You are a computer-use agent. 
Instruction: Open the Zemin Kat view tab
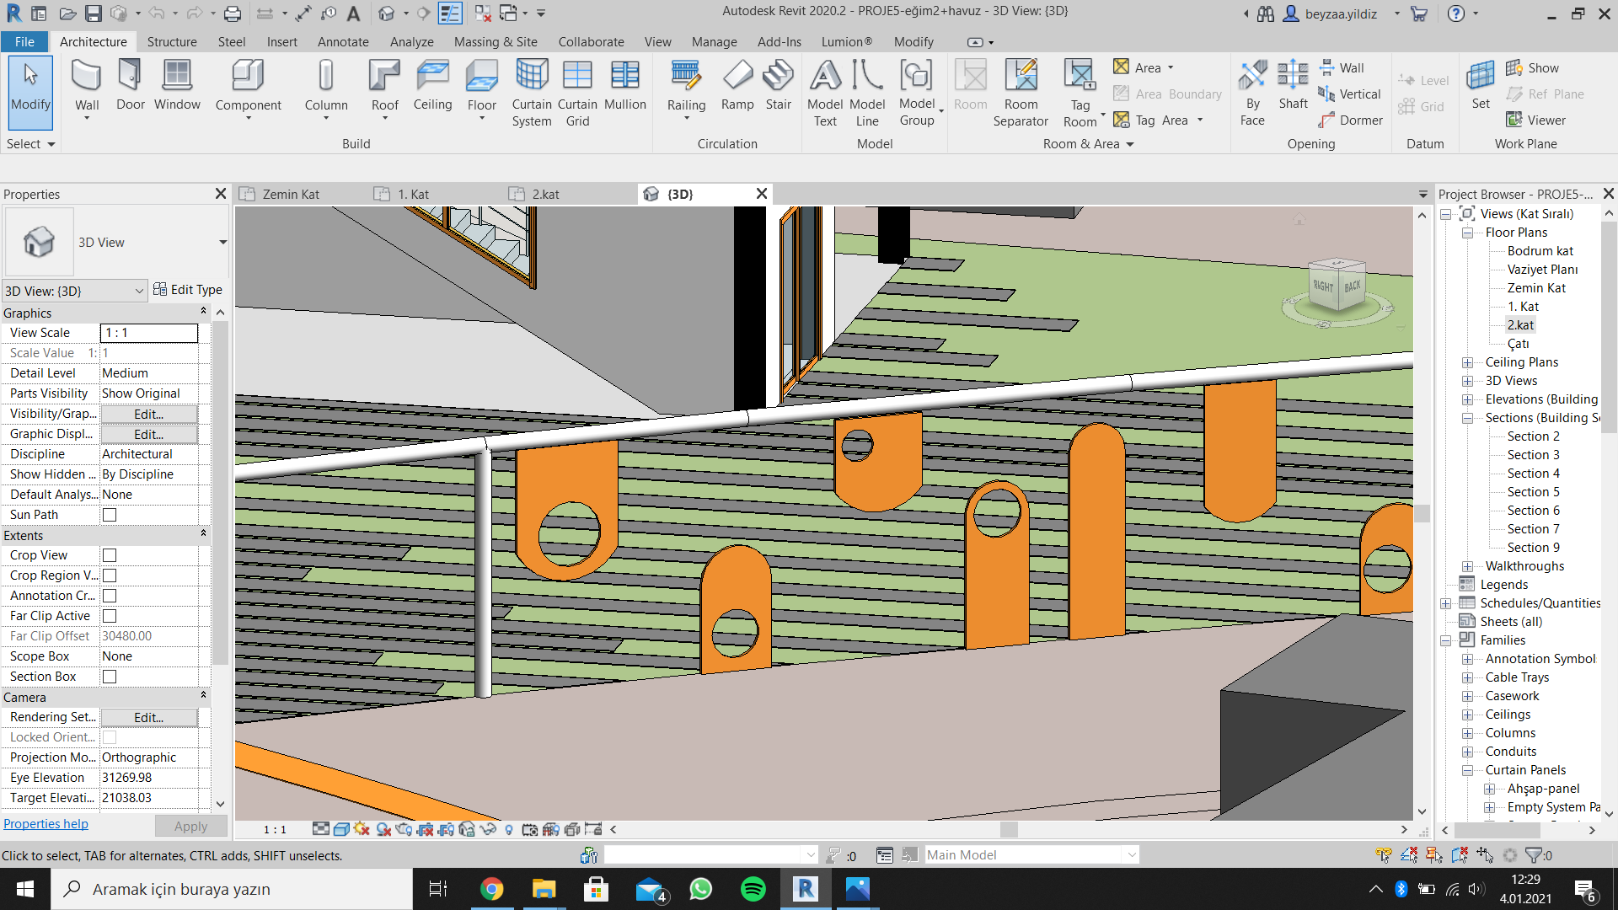pyautogui.click(x=290, y=194)
